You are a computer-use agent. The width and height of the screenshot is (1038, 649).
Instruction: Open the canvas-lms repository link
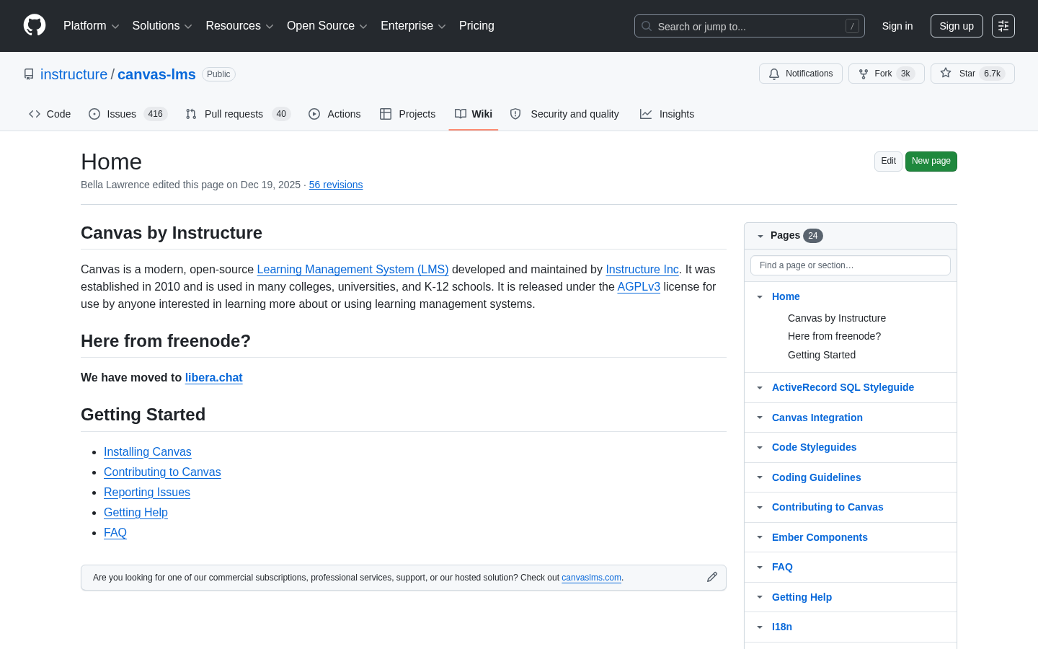pos(156,74)
